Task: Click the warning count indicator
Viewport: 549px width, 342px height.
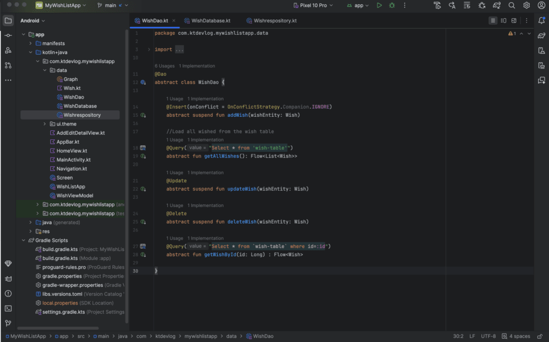Action: point(512,34)
